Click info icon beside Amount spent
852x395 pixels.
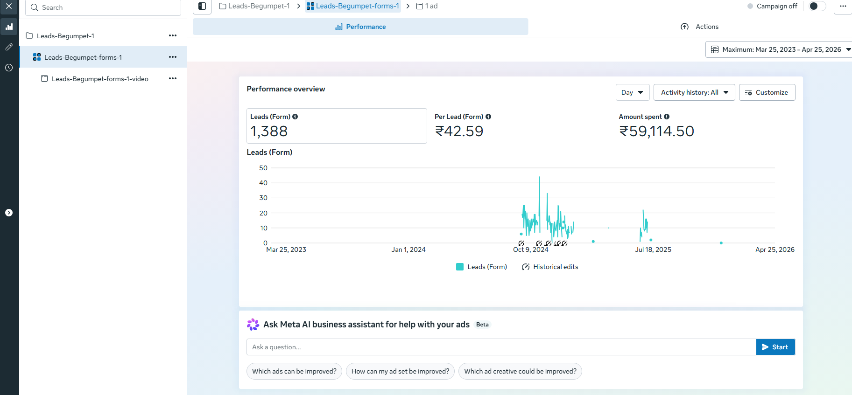(667, 117)
